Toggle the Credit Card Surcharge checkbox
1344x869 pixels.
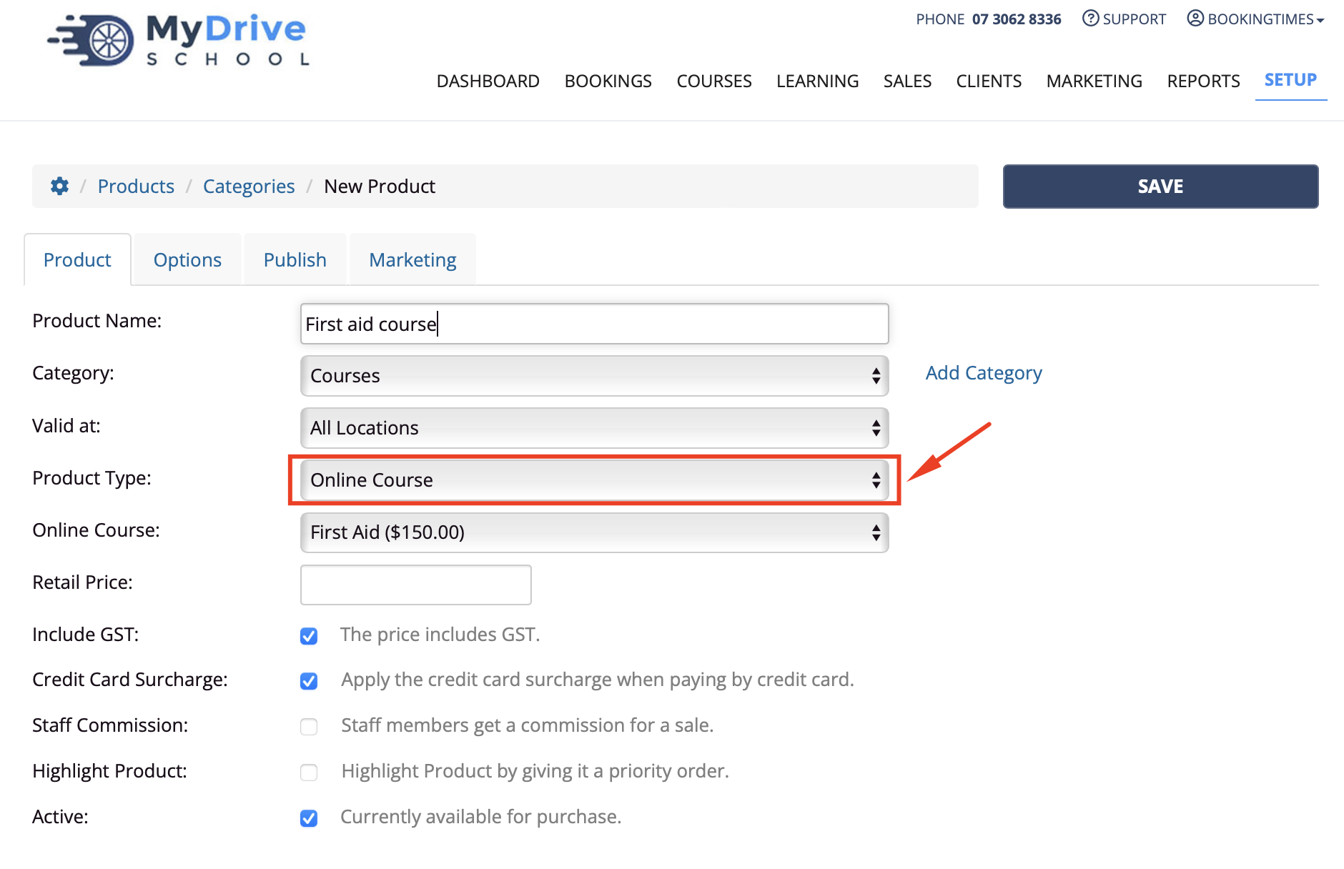pos(309,680)
